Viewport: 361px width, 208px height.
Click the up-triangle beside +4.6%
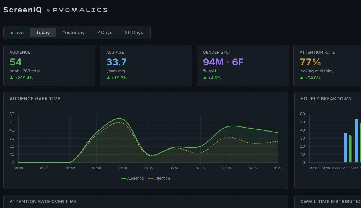[x=205, y=78]
